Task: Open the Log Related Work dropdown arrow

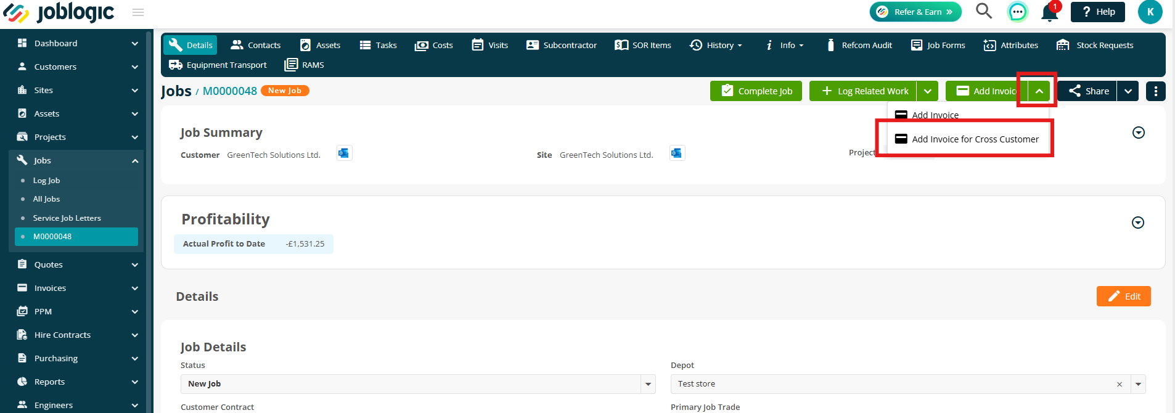Action: coord(927,91)
